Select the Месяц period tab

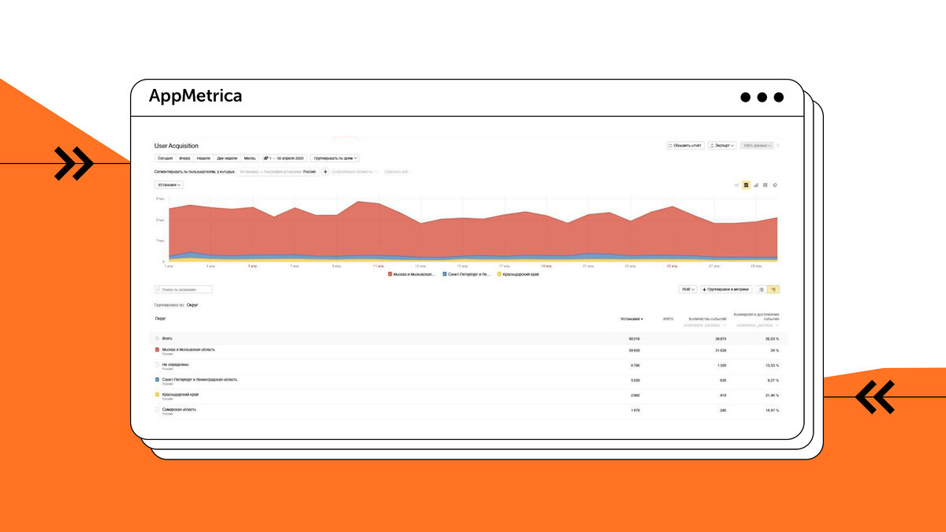click(250, 158)
